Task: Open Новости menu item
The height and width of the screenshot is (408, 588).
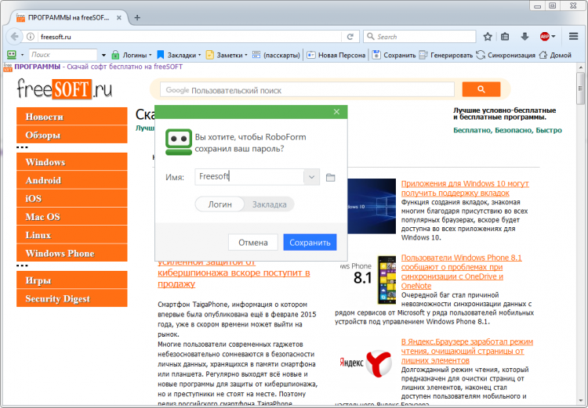Action: [72, 116]
